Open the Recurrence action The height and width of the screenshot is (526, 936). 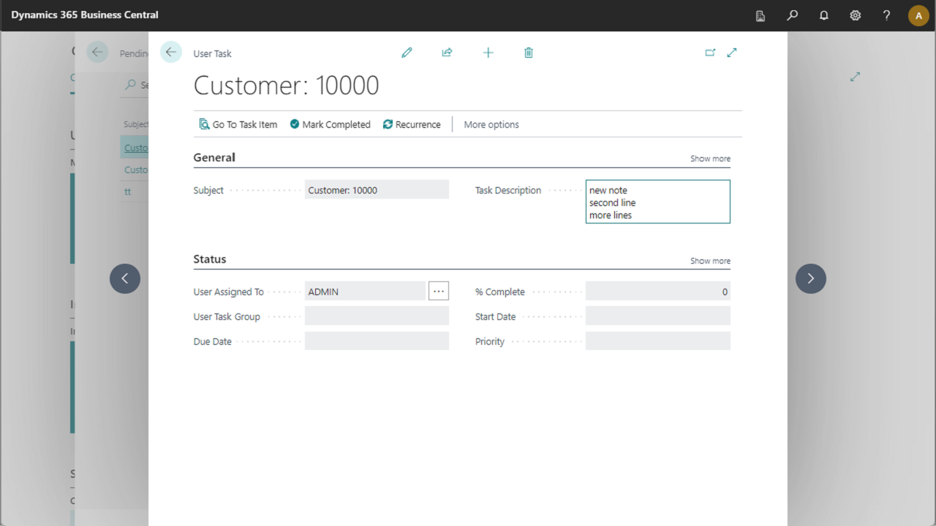coord(412,125)
